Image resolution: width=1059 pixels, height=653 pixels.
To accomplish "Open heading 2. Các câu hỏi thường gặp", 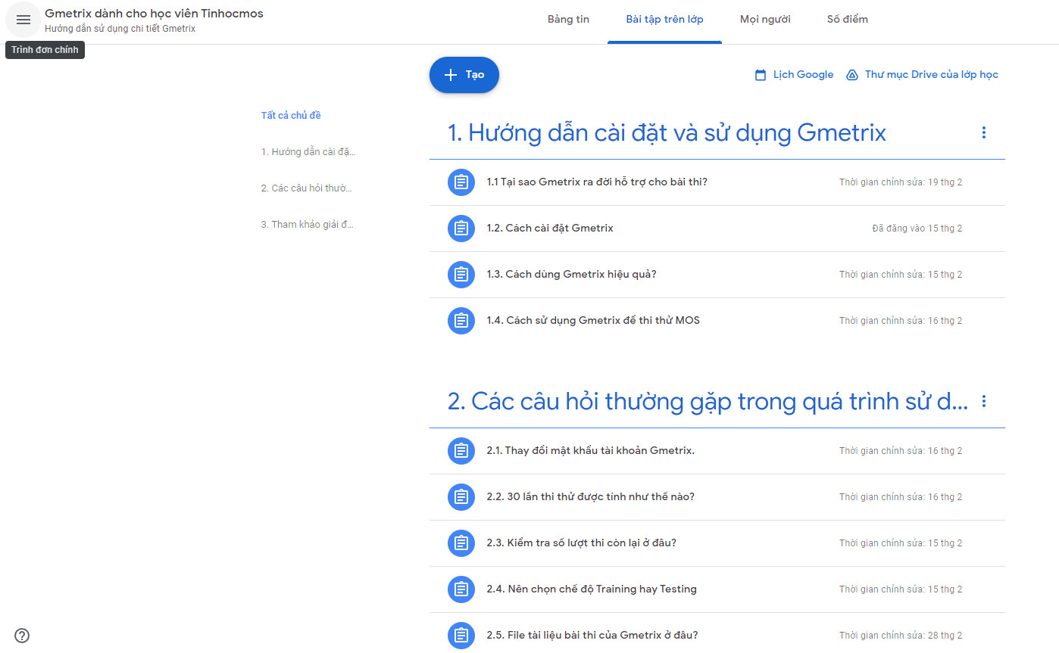I will (x=708, y=402).
